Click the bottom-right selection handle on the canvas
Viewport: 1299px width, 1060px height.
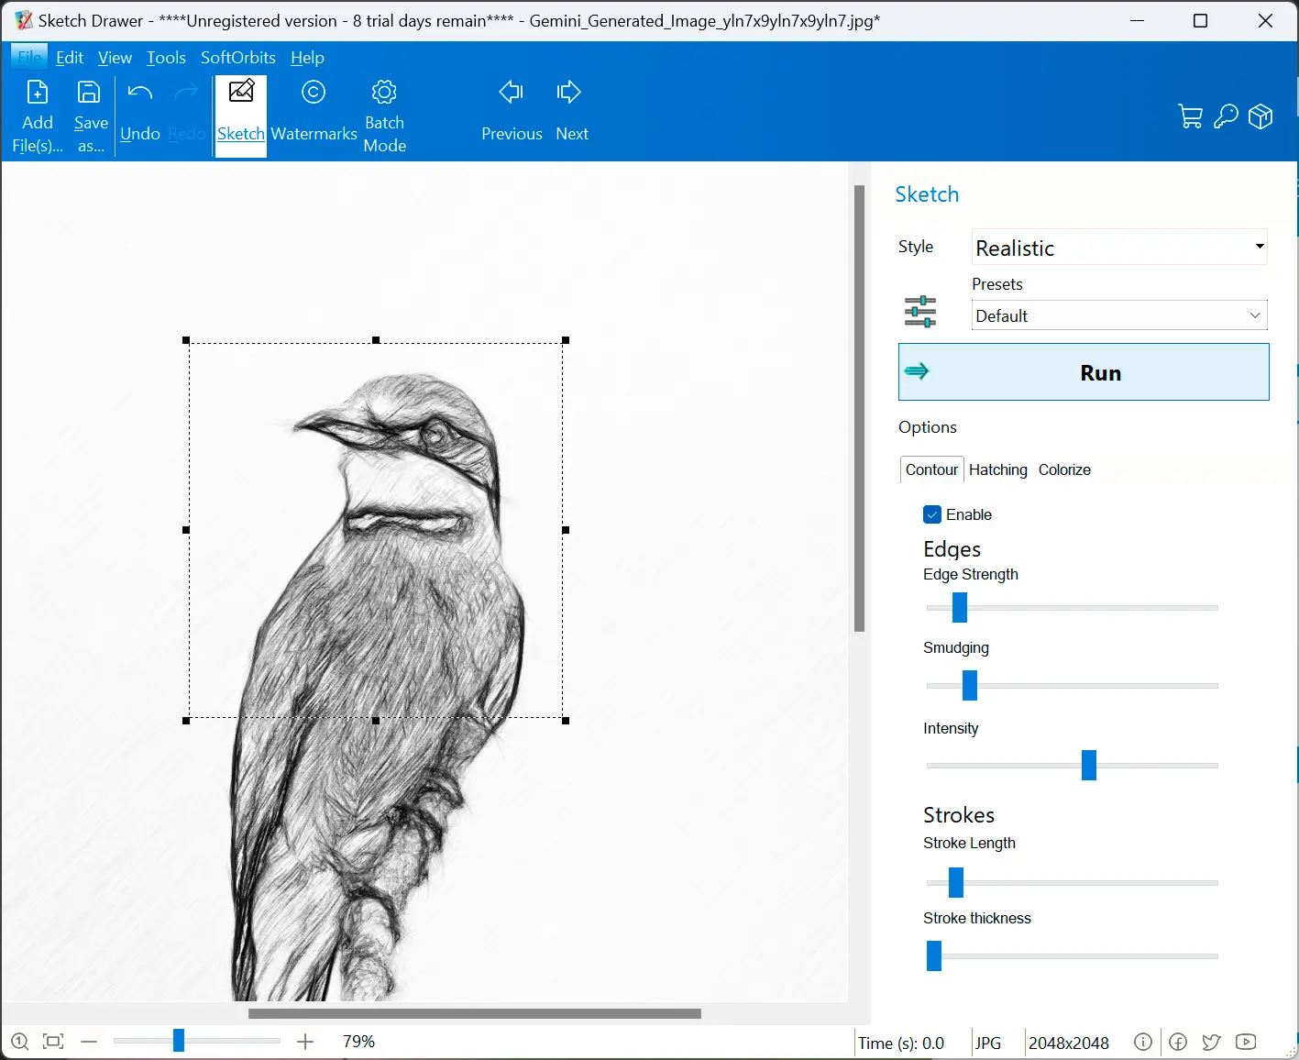click(x=566, y=721)
